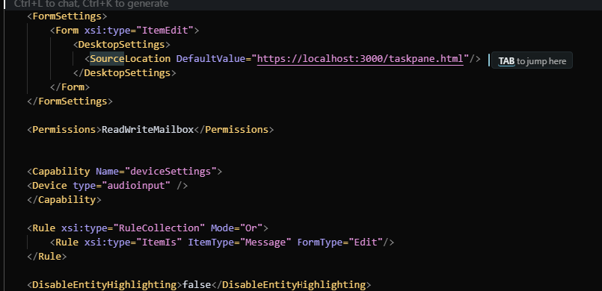602x291 pixels.
Task: Click the "audioinput" device type value
Action: coord(136,185)
